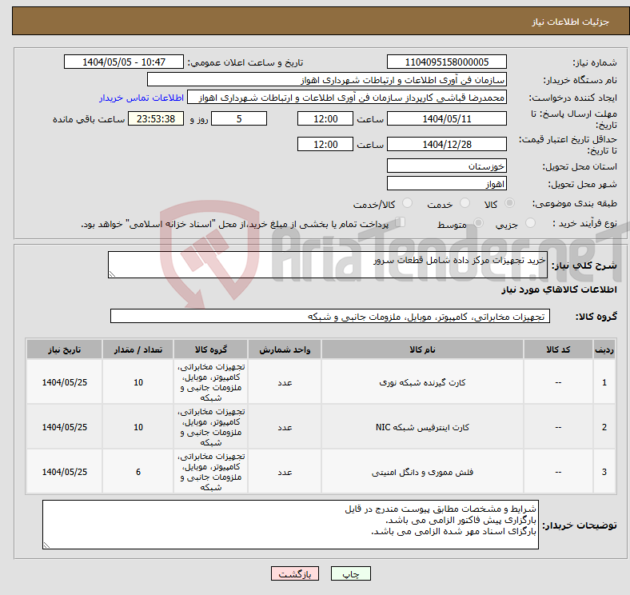The width and height of the screenshot is (630, 595).
Task: Click the price validity time 12:00 field
Action: click(325, 144)
